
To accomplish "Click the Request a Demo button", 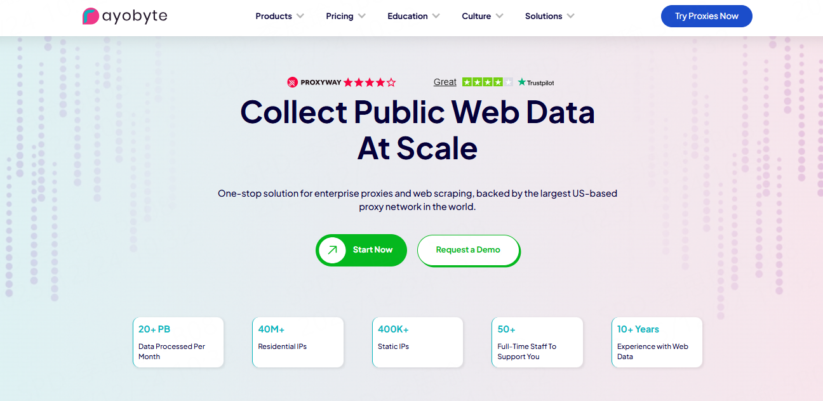I will tap(468, 250).
